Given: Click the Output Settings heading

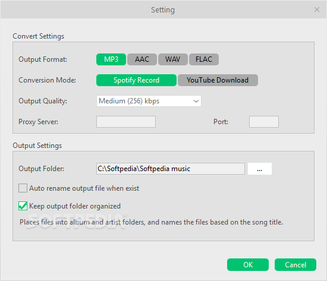Looking at the screenshot, I should click(x=37, y=146).
